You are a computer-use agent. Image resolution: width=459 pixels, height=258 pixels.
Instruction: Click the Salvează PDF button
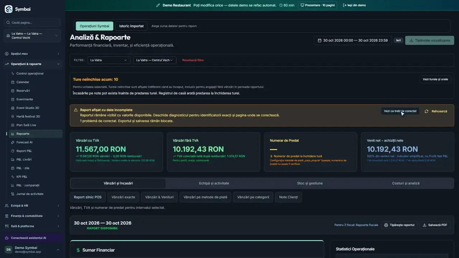click(435, 225)
